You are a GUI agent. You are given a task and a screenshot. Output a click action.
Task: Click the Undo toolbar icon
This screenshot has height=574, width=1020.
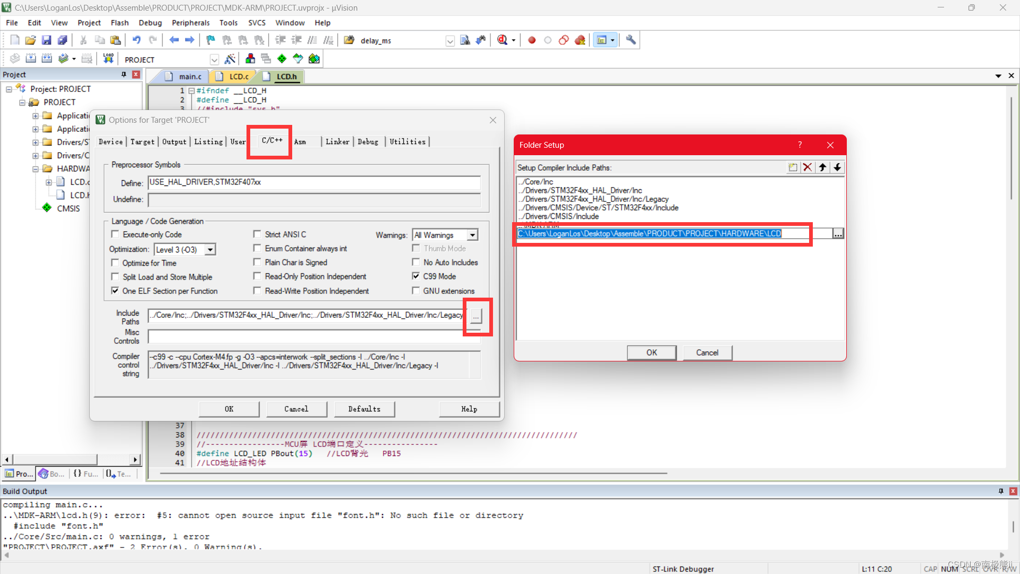pyautogui.click(x=137, y=40)
